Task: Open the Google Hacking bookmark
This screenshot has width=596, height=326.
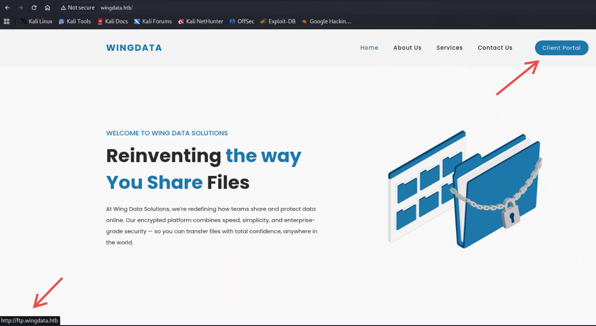Action: point(327,21)
